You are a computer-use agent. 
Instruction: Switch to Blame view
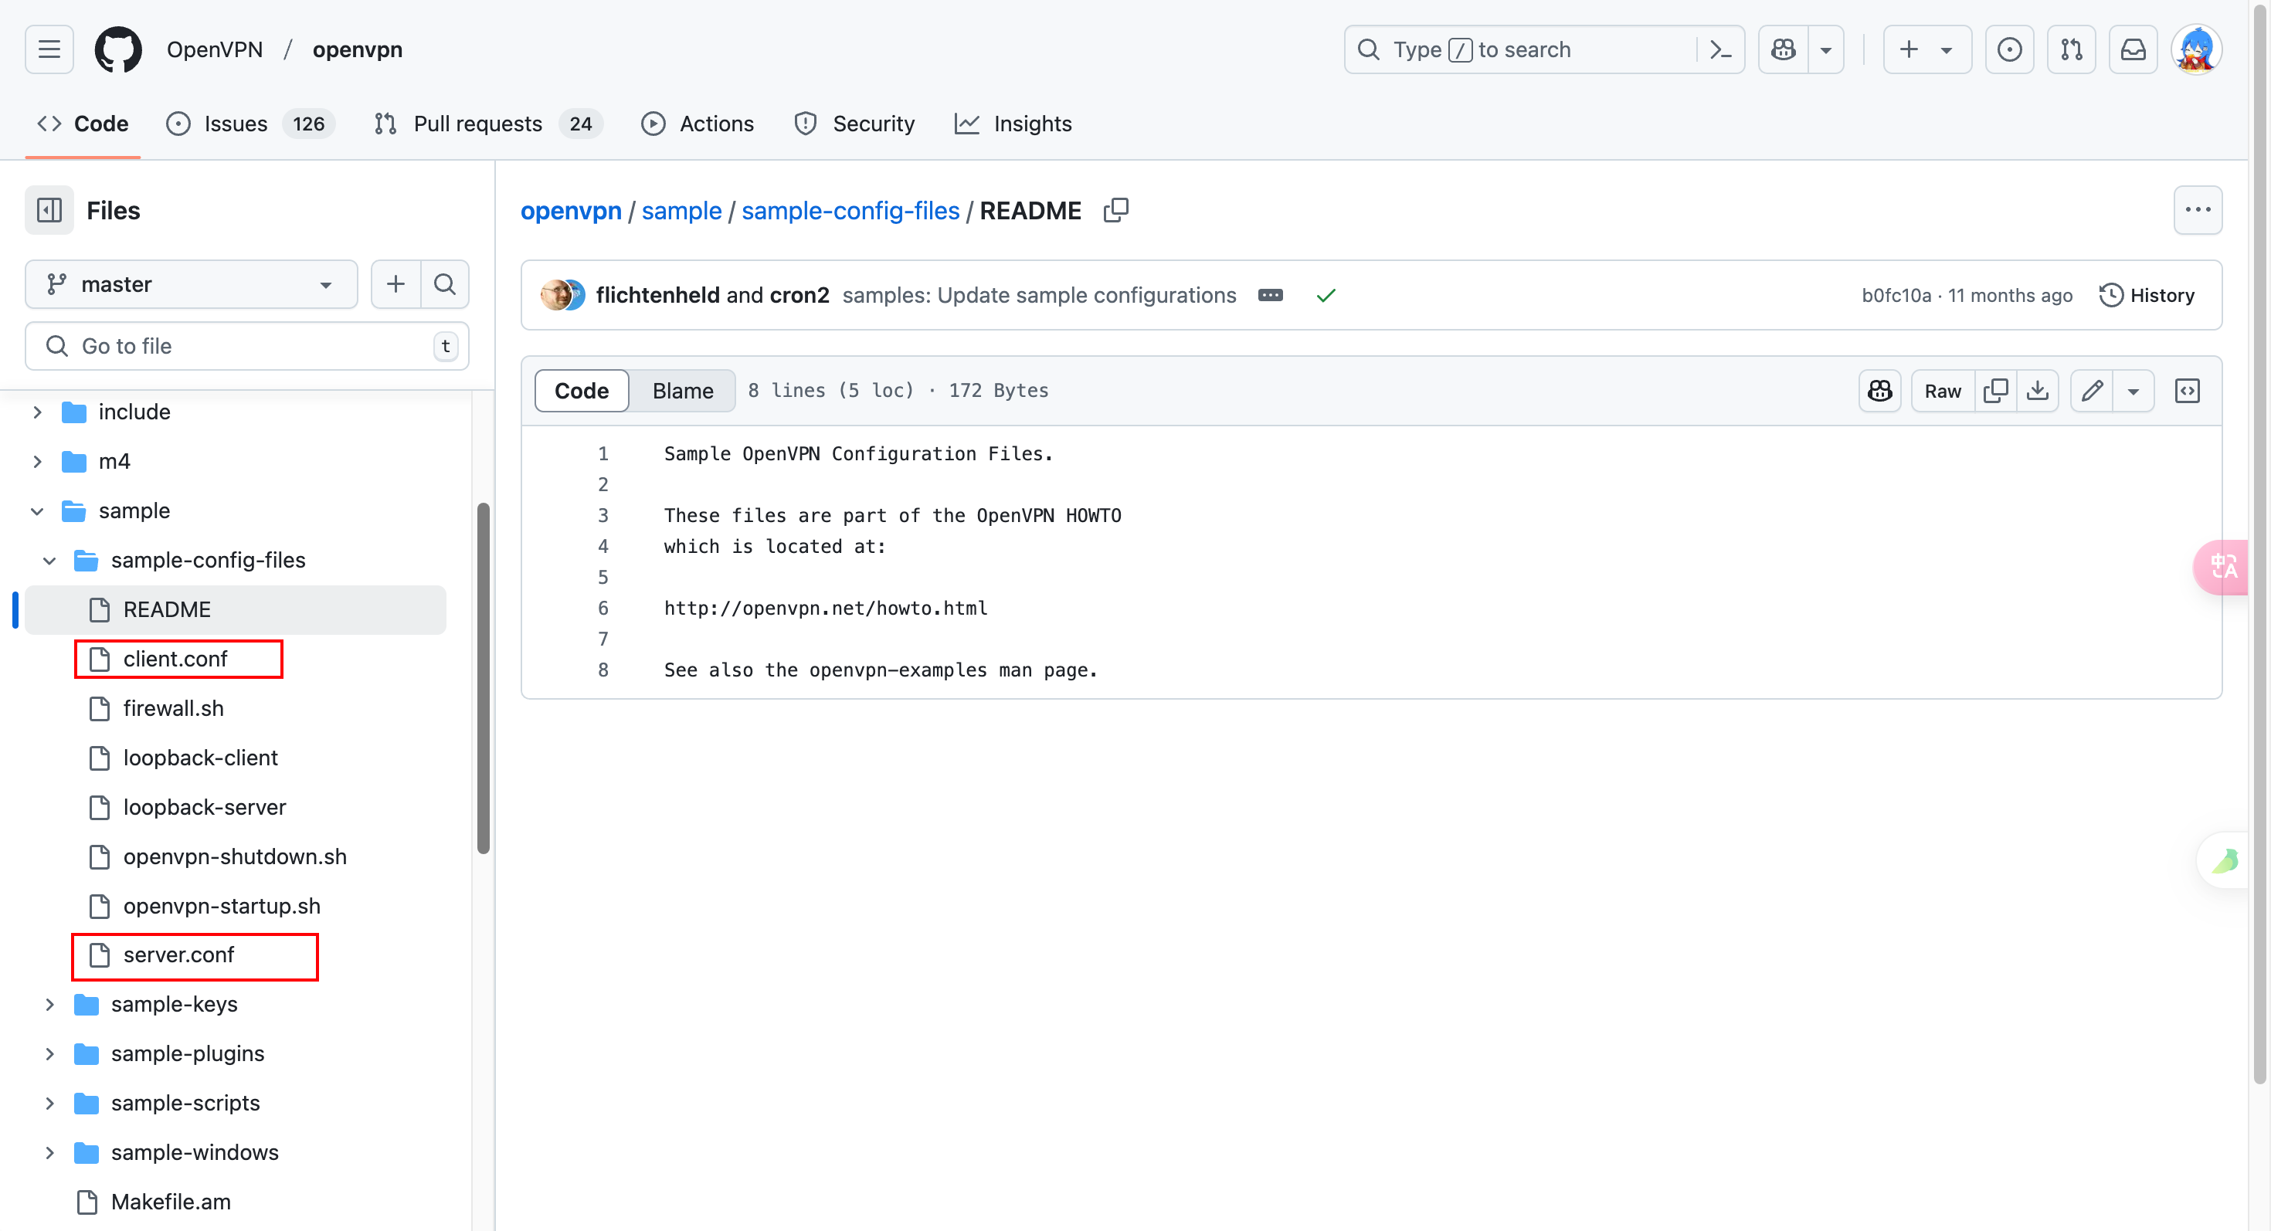click(682, 390)
